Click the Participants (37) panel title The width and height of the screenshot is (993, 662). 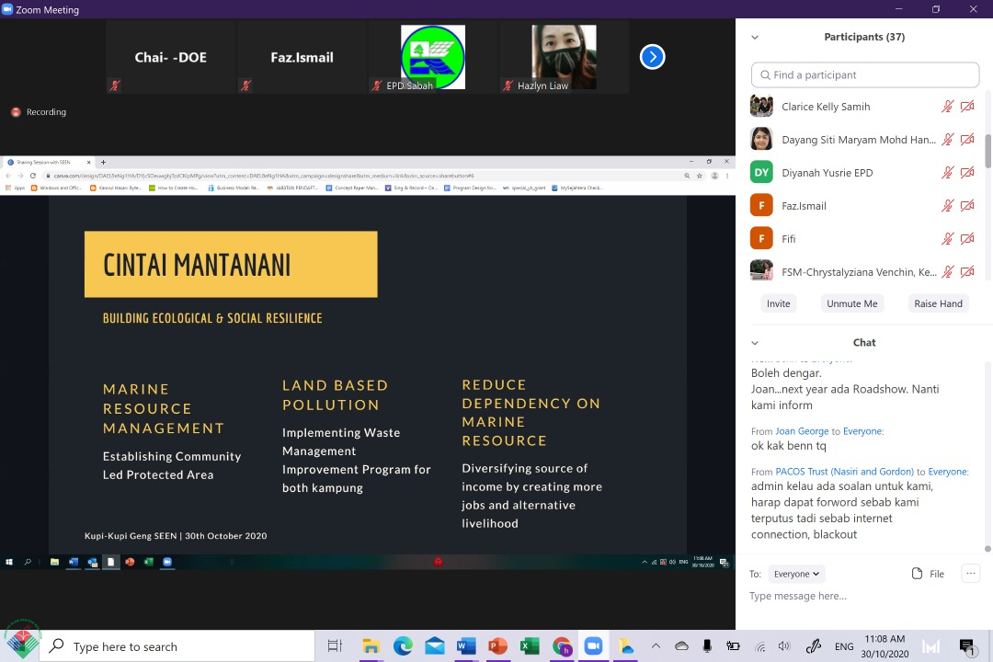[863, 37]
